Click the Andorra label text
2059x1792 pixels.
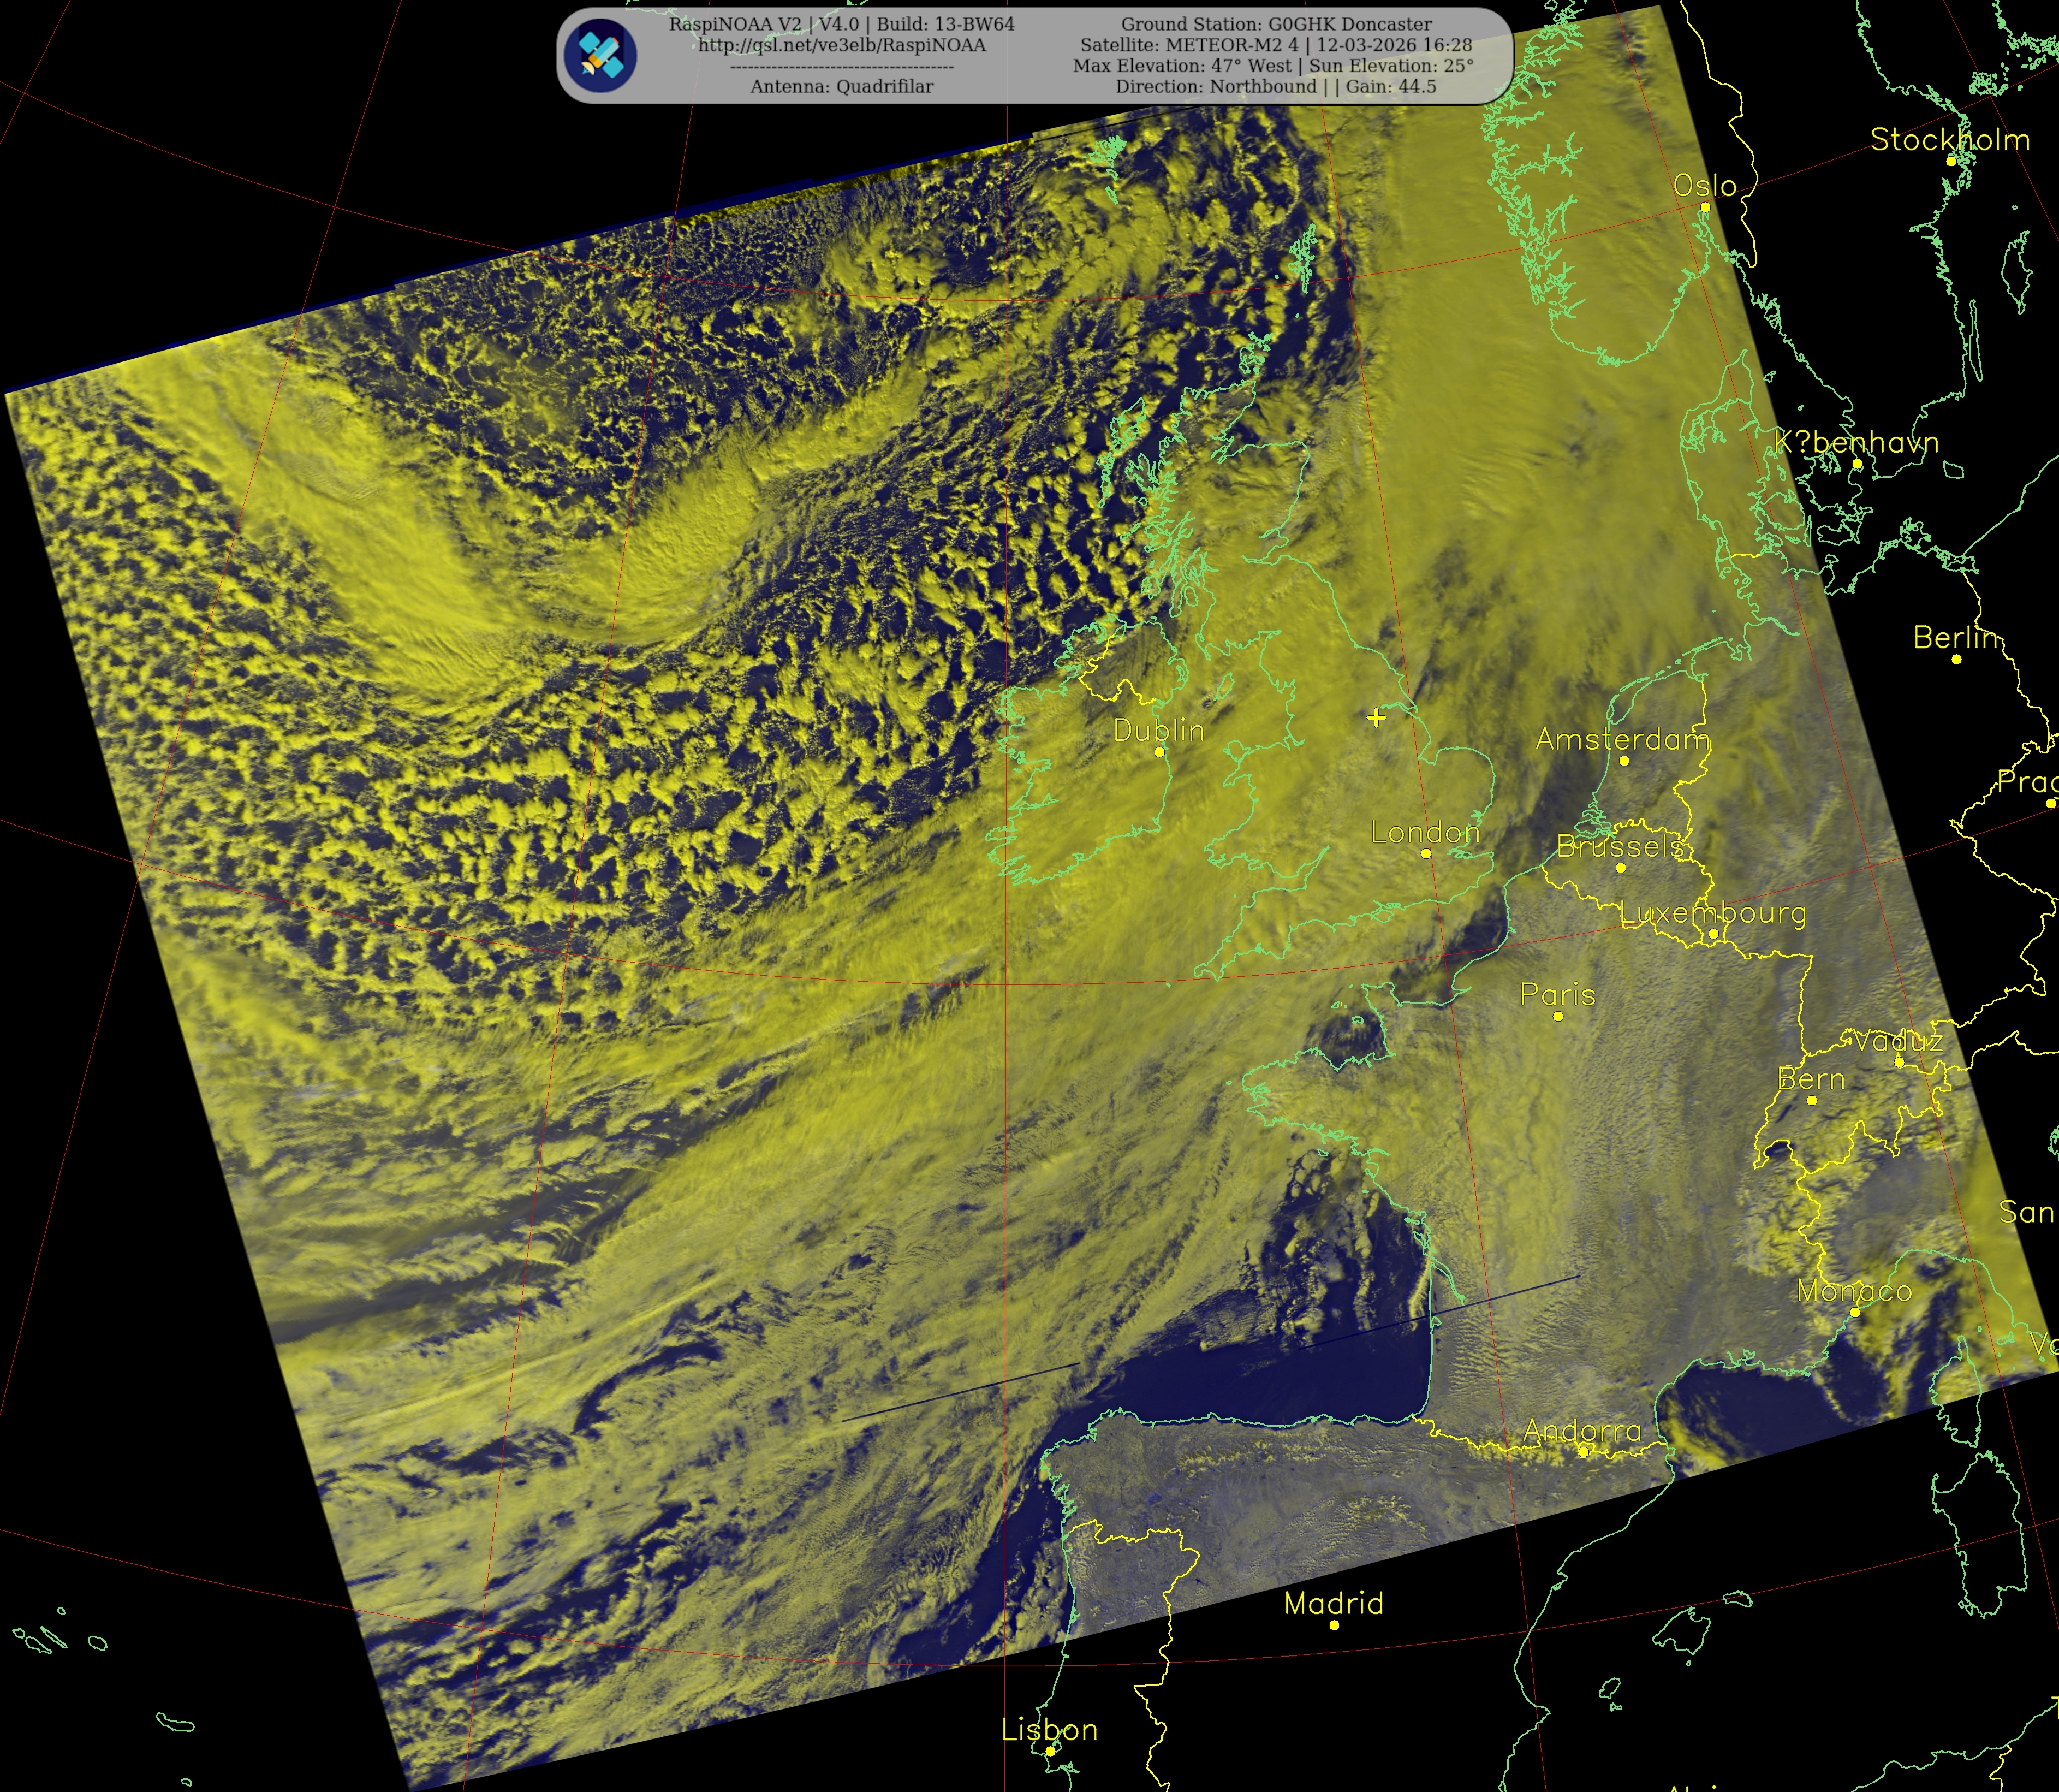coord(1582,1431)
